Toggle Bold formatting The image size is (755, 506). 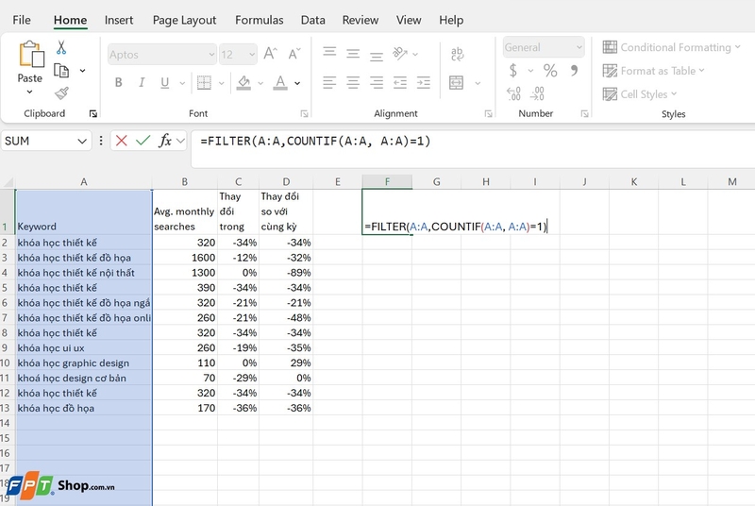point(119,83)
